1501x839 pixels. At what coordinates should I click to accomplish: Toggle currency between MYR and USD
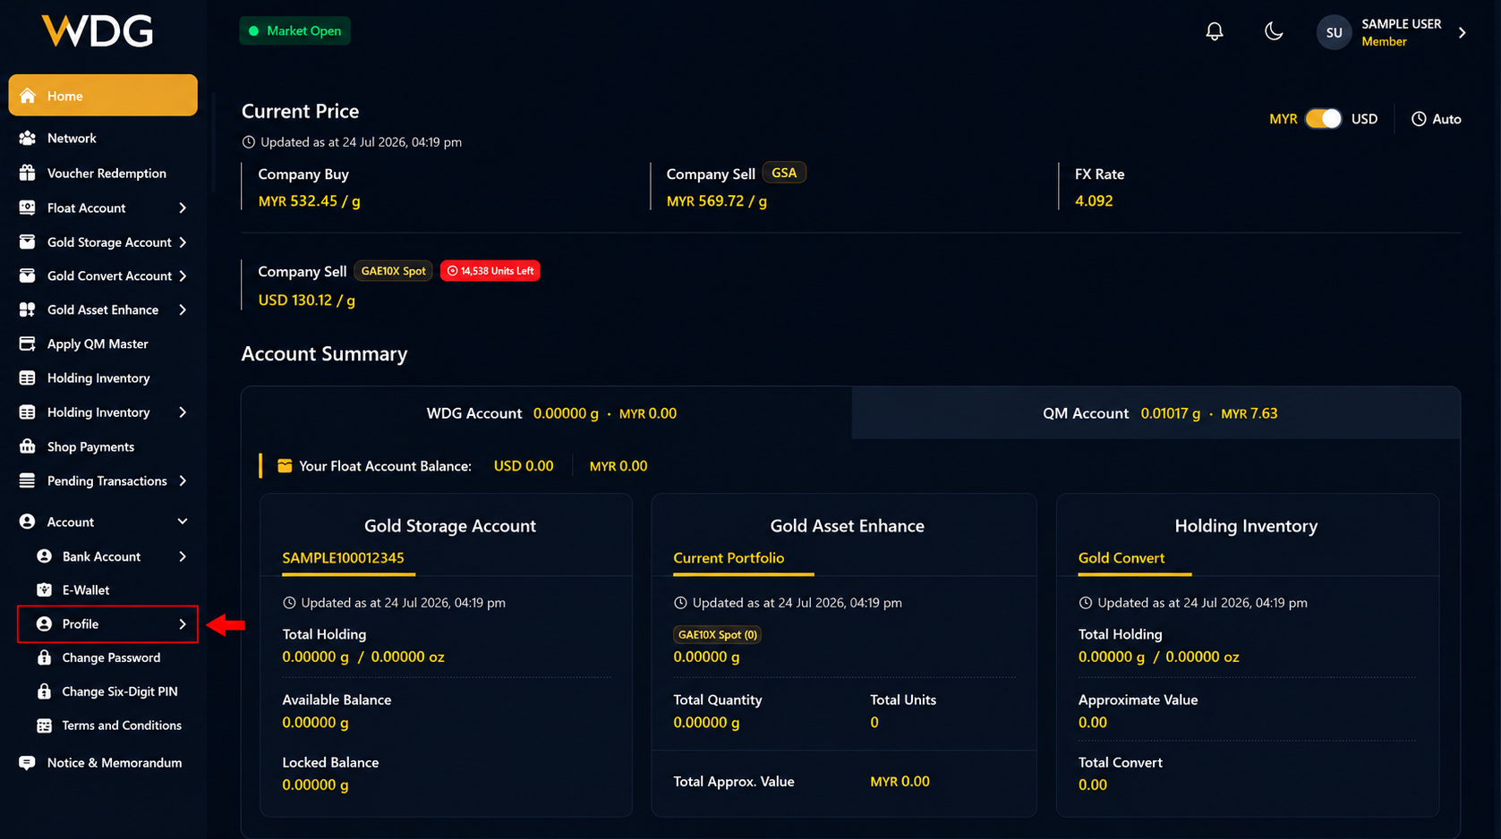tap(1323, 119)
